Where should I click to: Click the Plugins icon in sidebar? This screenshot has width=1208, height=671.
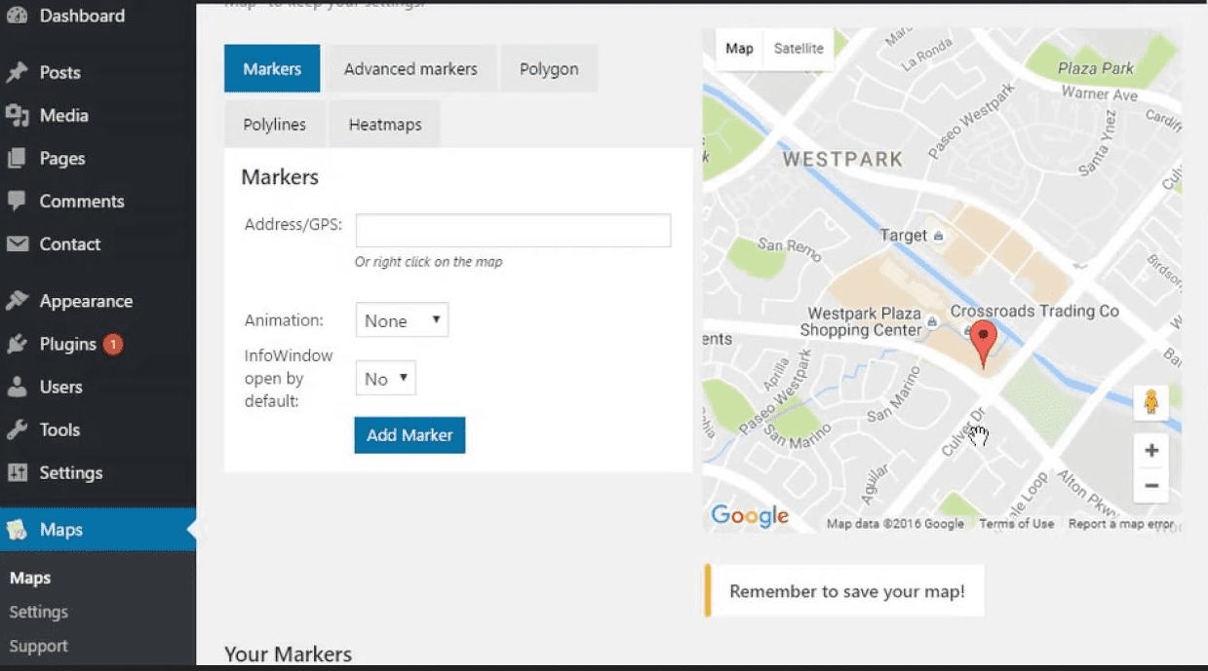(17, 344)
